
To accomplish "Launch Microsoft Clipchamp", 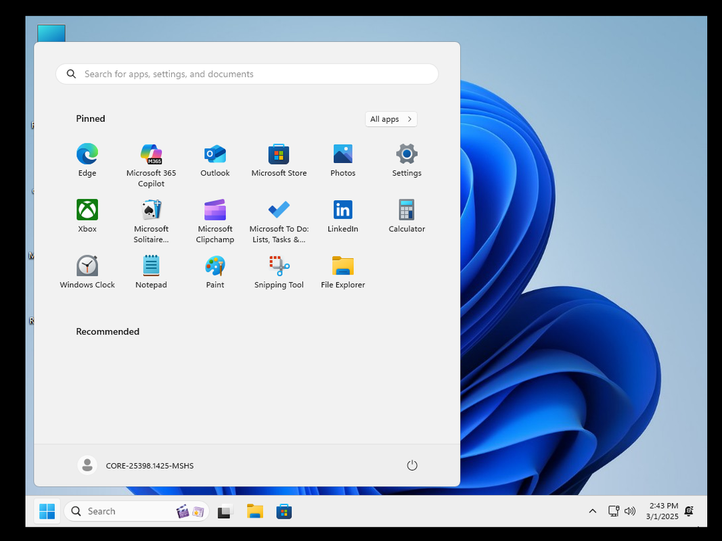I will tap(215, 221).
